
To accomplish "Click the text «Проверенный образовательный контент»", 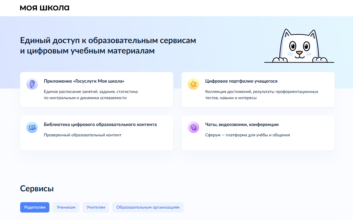I will pyautogui.click(x=82, y=135).
